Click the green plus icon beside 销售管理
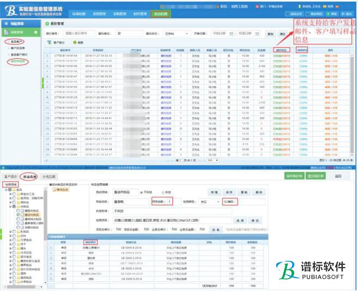The image size is (358, 291). (36, 33)
